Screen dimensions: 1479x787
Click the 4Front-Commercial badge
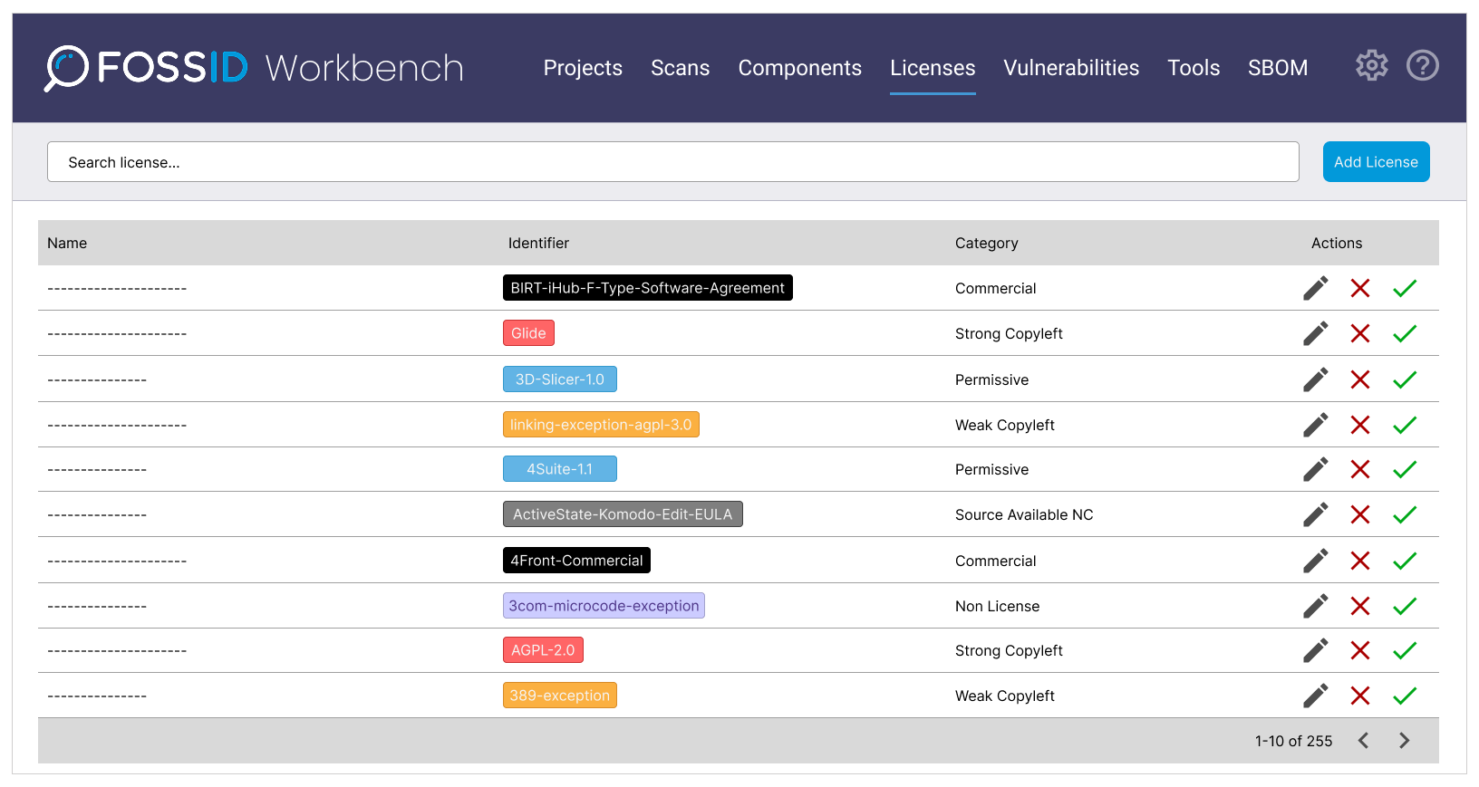pos(576,561)
